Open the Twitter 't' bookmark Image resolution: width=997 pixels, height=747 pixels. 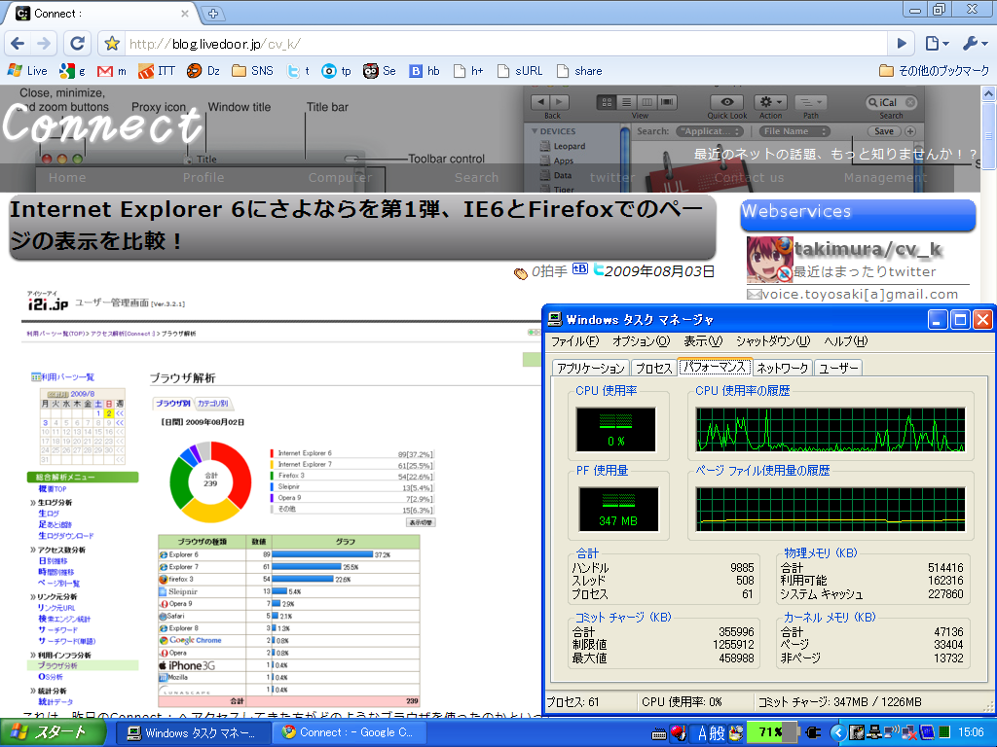coord(298,70)
